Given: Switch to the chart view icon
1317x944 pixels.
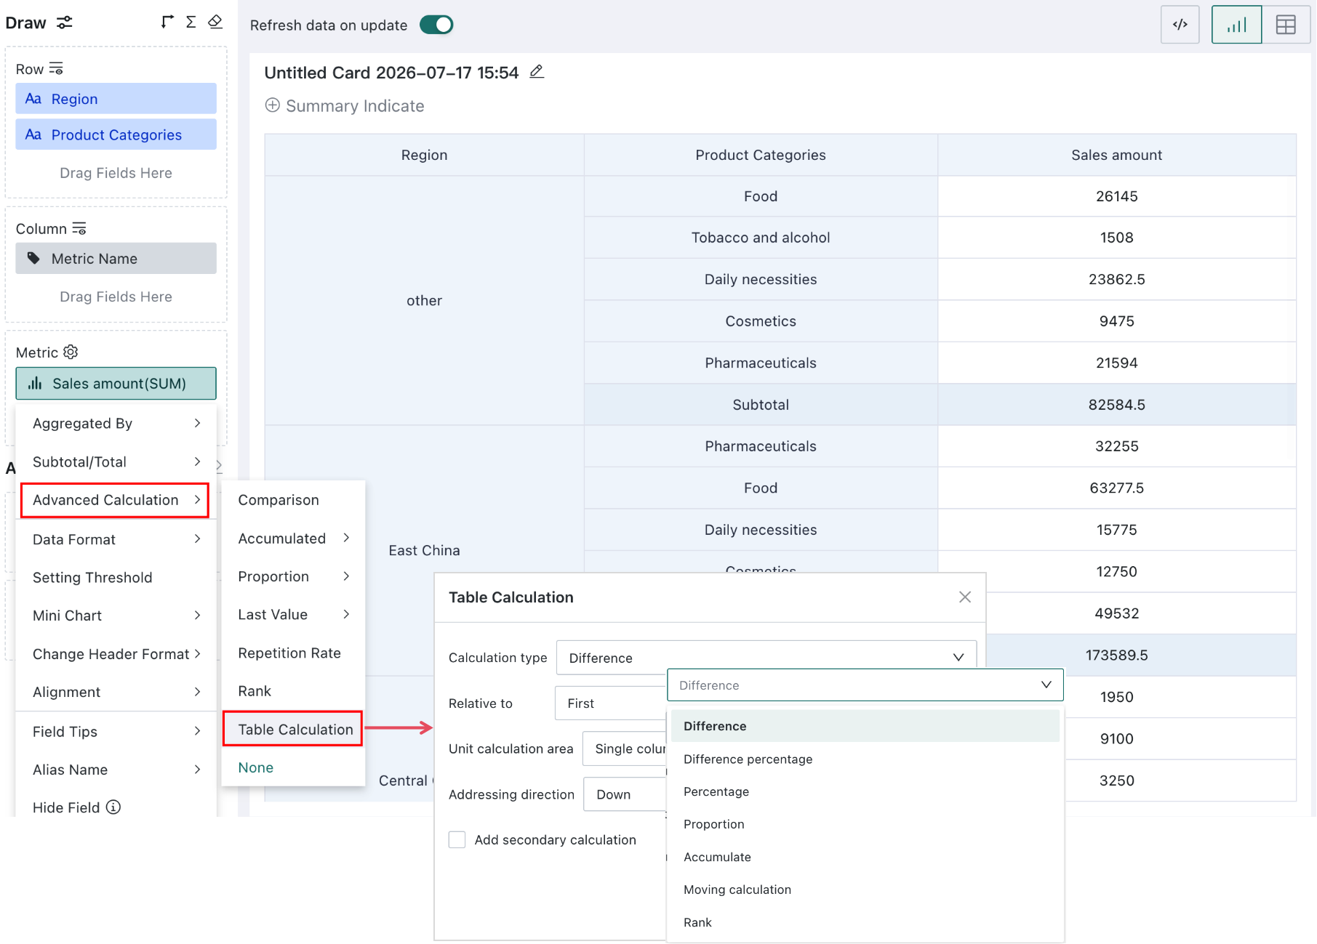Looking at the screenshot, I should [1236, 25].
